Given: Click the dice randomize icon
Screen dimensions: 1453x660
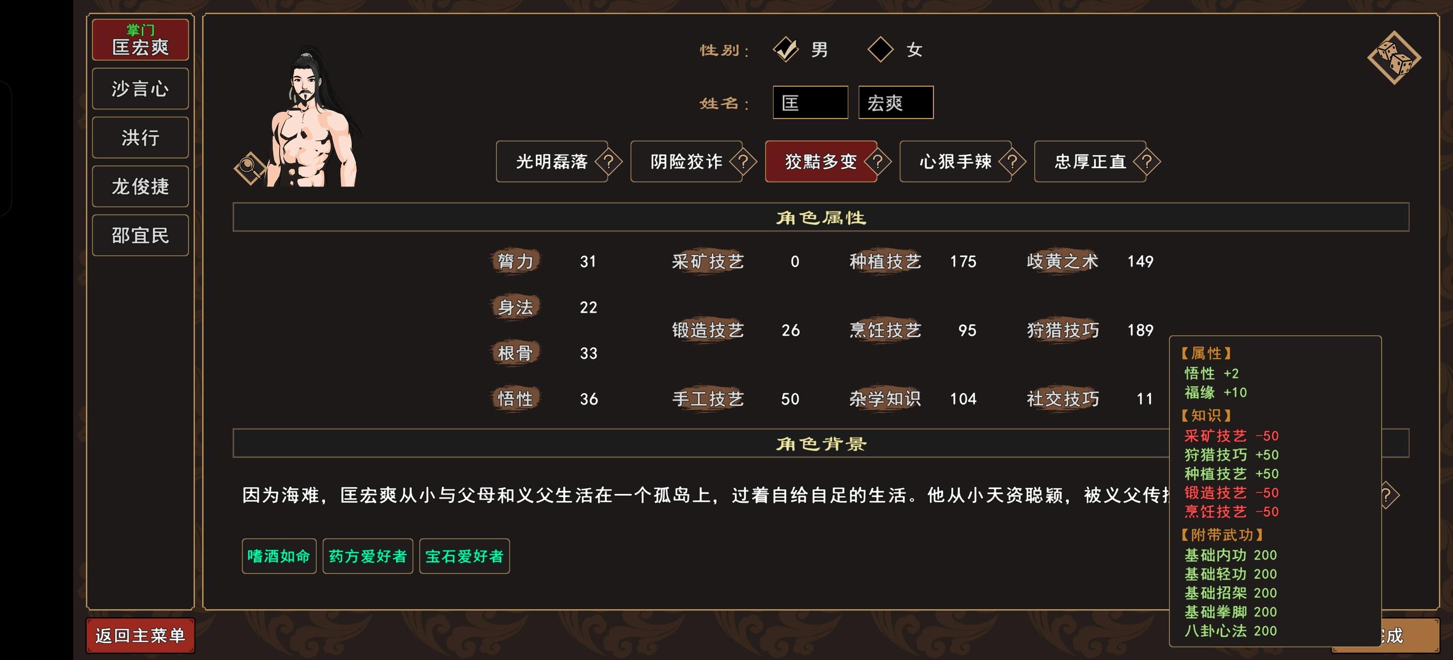Looking at the screenshot, I should [x=1394, y=57].
